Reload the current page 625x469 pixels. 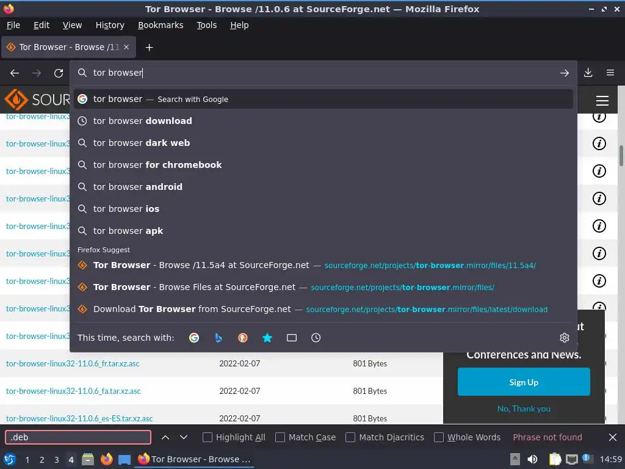[x=59, y=73]
